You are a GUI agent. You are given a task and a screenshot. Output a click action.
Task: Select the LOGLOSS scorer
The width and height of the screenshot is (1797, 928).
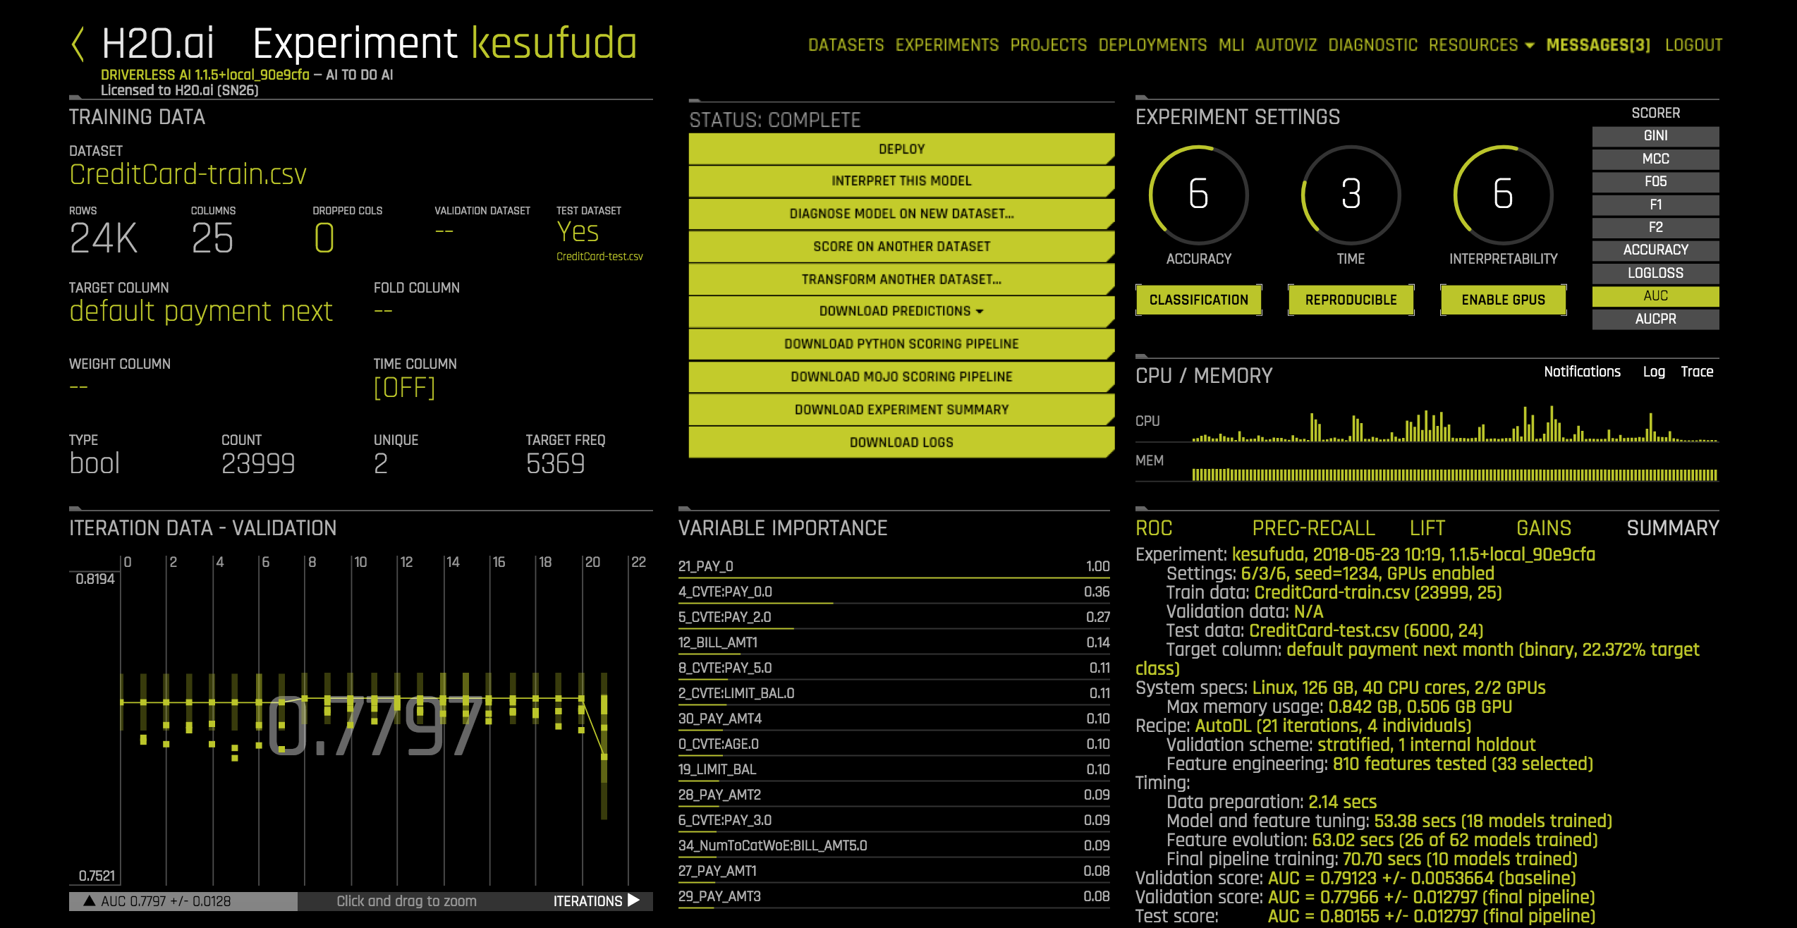1655,273
